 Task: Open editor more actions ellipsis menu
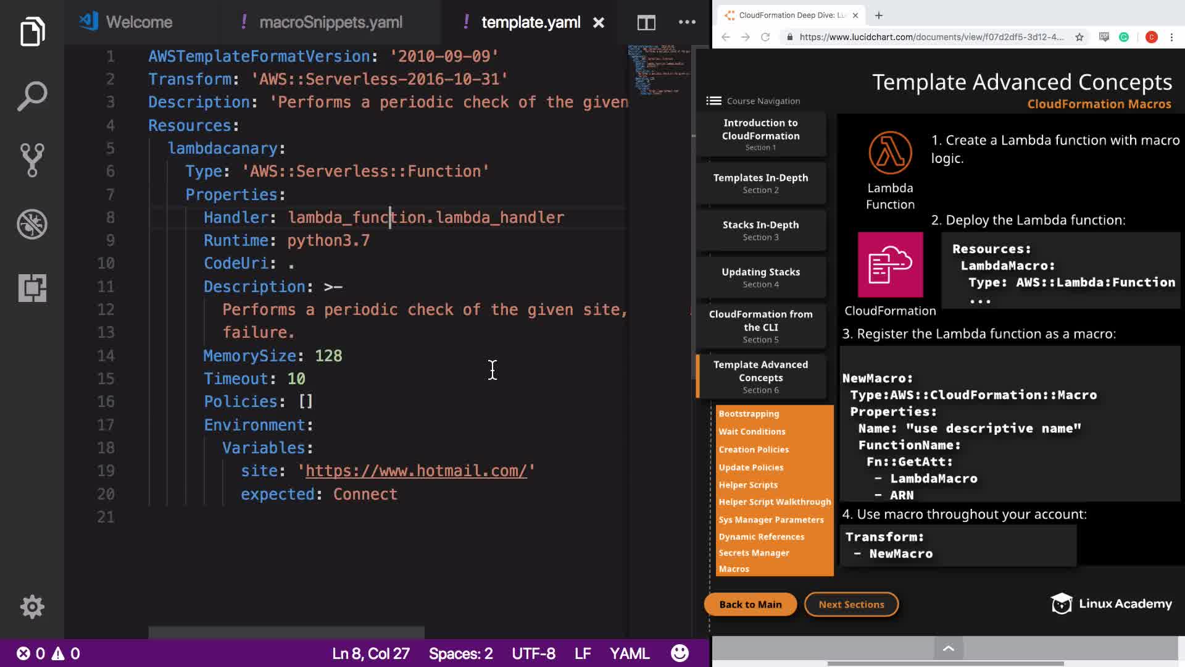(687, 22)
